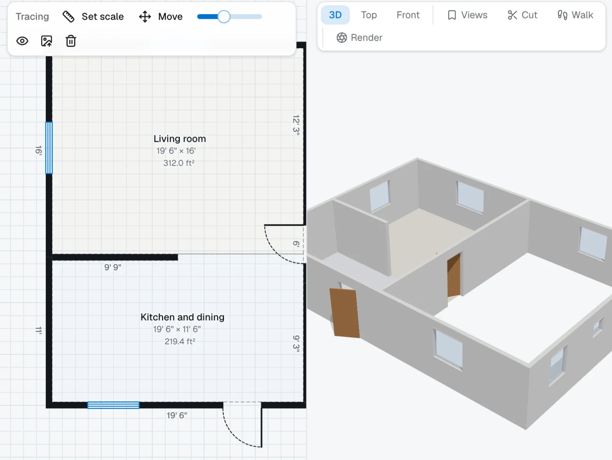Viewport: 612px width, 460px height.
Task: Select the Move tracing tool
Action: (x=161, y=17)
